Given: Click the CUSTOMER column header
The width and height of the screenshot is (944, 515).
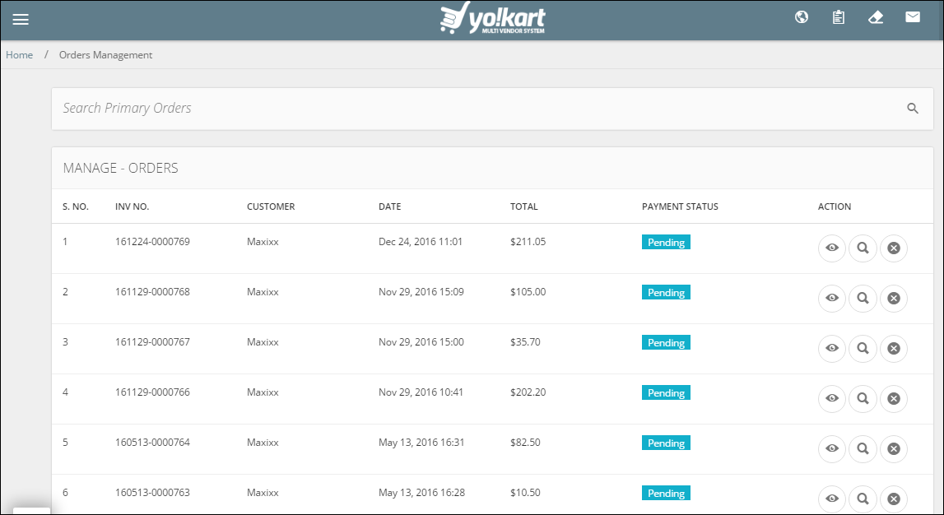Looking at the screenshot, I should (271, 206).
